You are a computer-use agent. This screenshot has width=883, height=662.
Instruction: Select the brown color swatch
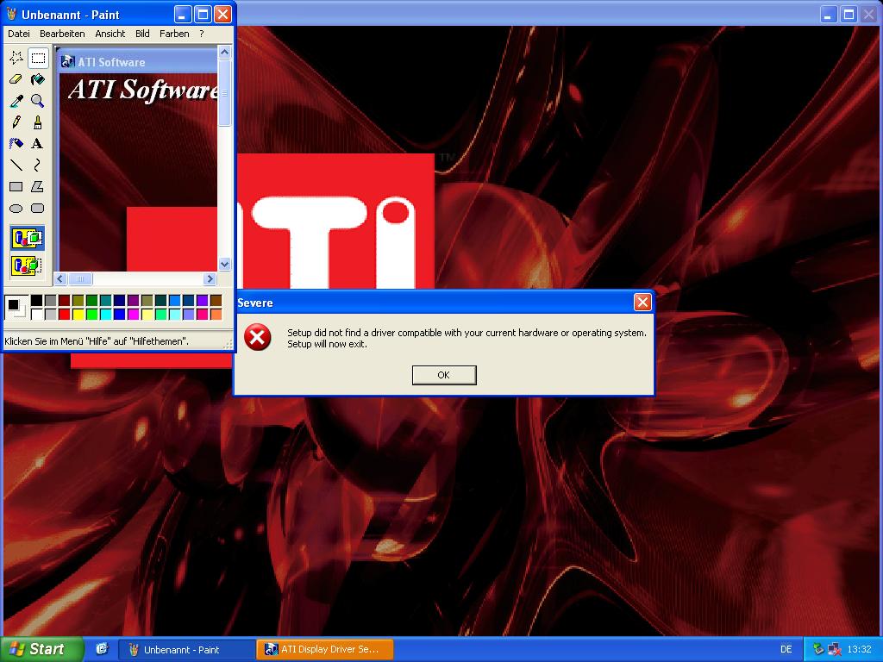tap(216, 300)
